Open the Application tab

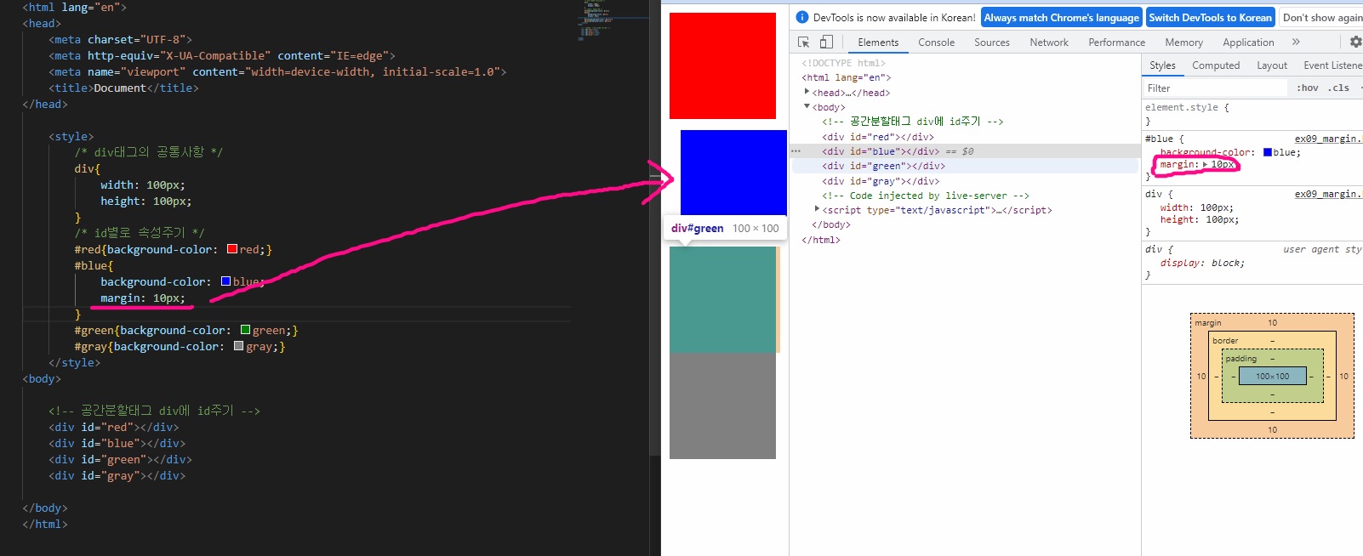click(x=1248, y=43)
